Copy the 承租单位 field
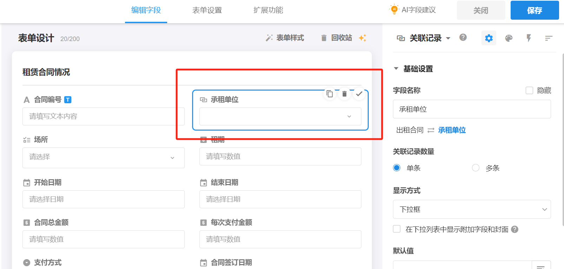The height and width of the screenshot is (269, 564). [x=329, y=94]
